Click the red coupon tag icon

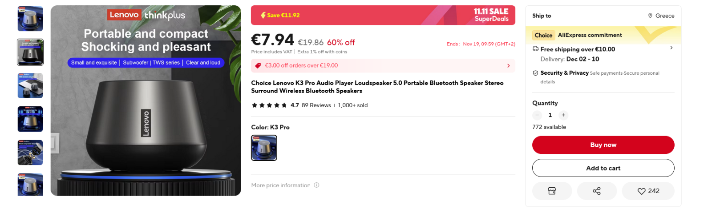click(258, 66)
